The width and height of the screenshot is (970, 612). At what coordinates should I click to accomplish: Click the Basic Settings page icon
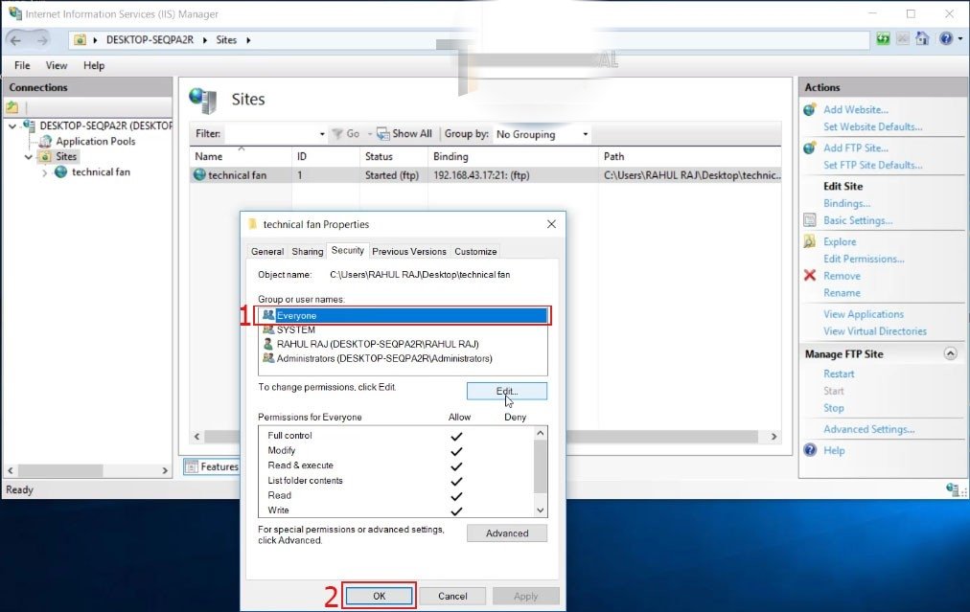pos(810,220)
